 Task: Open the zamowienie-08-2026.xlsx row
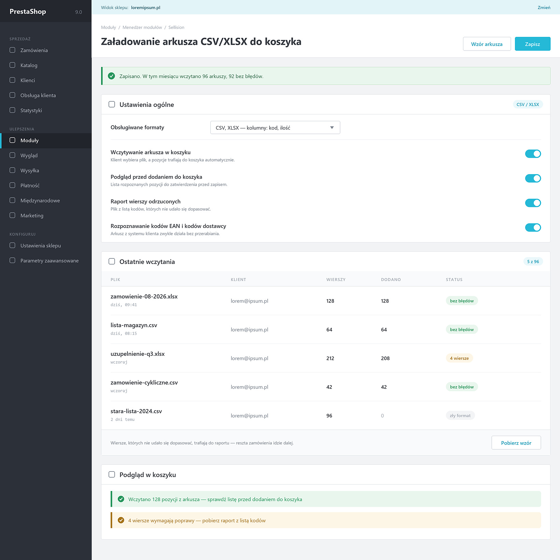[326, 301]
